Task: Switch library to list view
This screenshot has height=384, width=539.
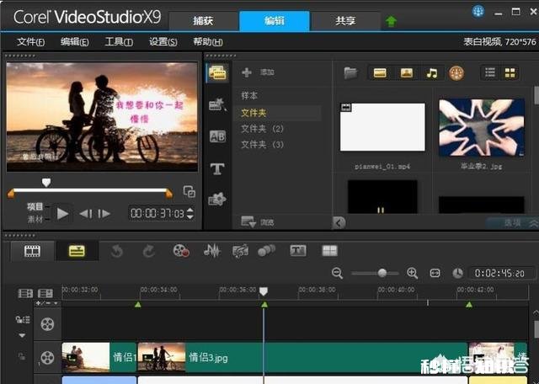Action: tap(490, 72)
